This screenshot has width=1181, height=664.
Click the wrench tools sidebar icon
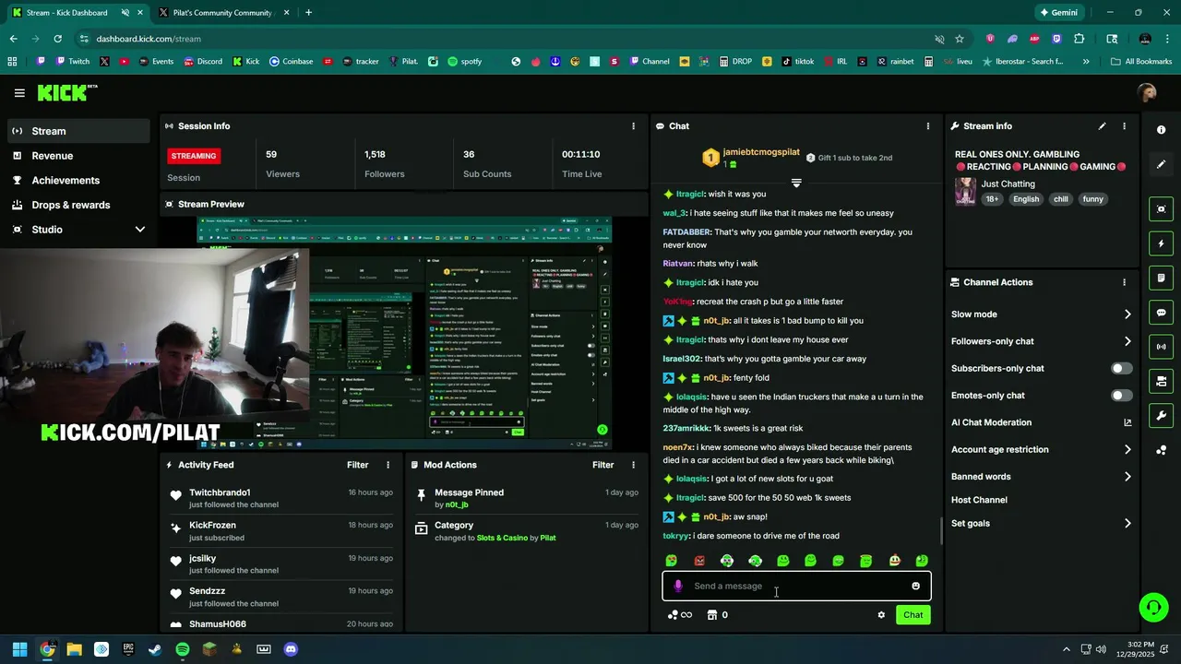[x=1162, y=415]
